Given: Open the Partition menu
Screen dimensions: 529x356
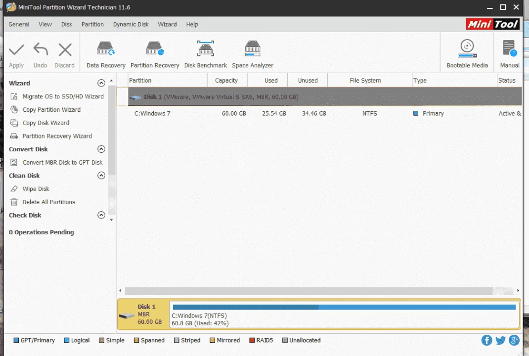Looking at the screenshot, I should click(92, 24).
